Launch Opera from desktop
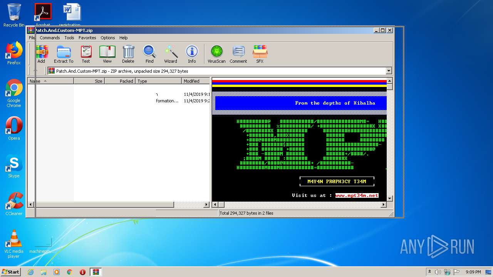 [x=14, y=129]
